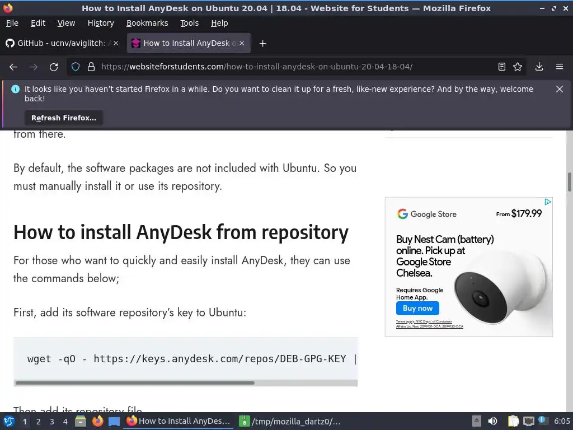Open the volume control in system tray
Viewport: 573px width, 430px height.
(492, 421)
